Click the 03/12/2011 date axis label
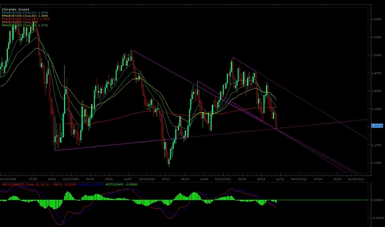 coord(223,179)
